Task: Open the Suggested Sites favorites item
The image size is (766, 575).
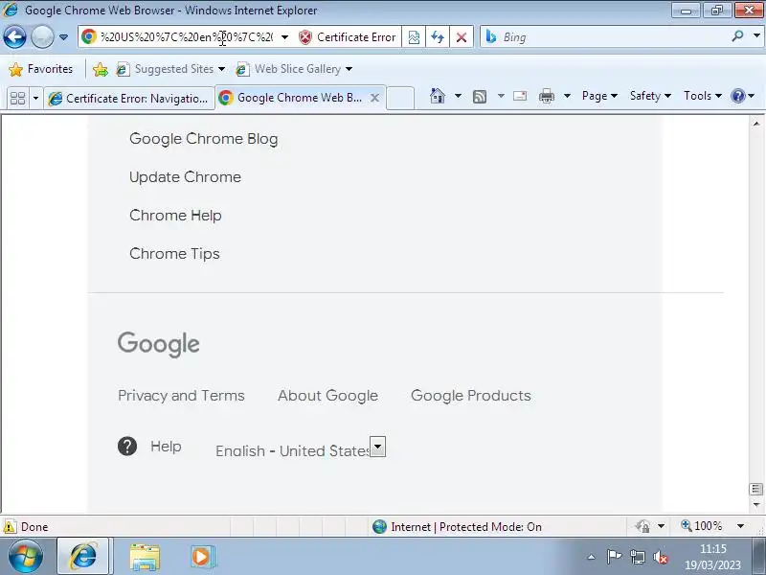Action: pyautogui.click(x=170, y=69)
